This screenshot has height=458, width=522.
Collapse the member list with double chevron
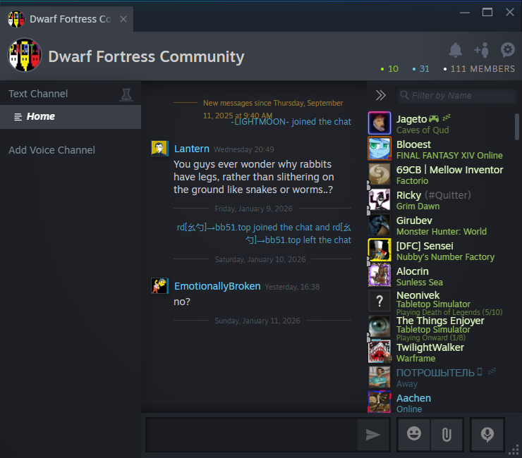click(381, 95)
